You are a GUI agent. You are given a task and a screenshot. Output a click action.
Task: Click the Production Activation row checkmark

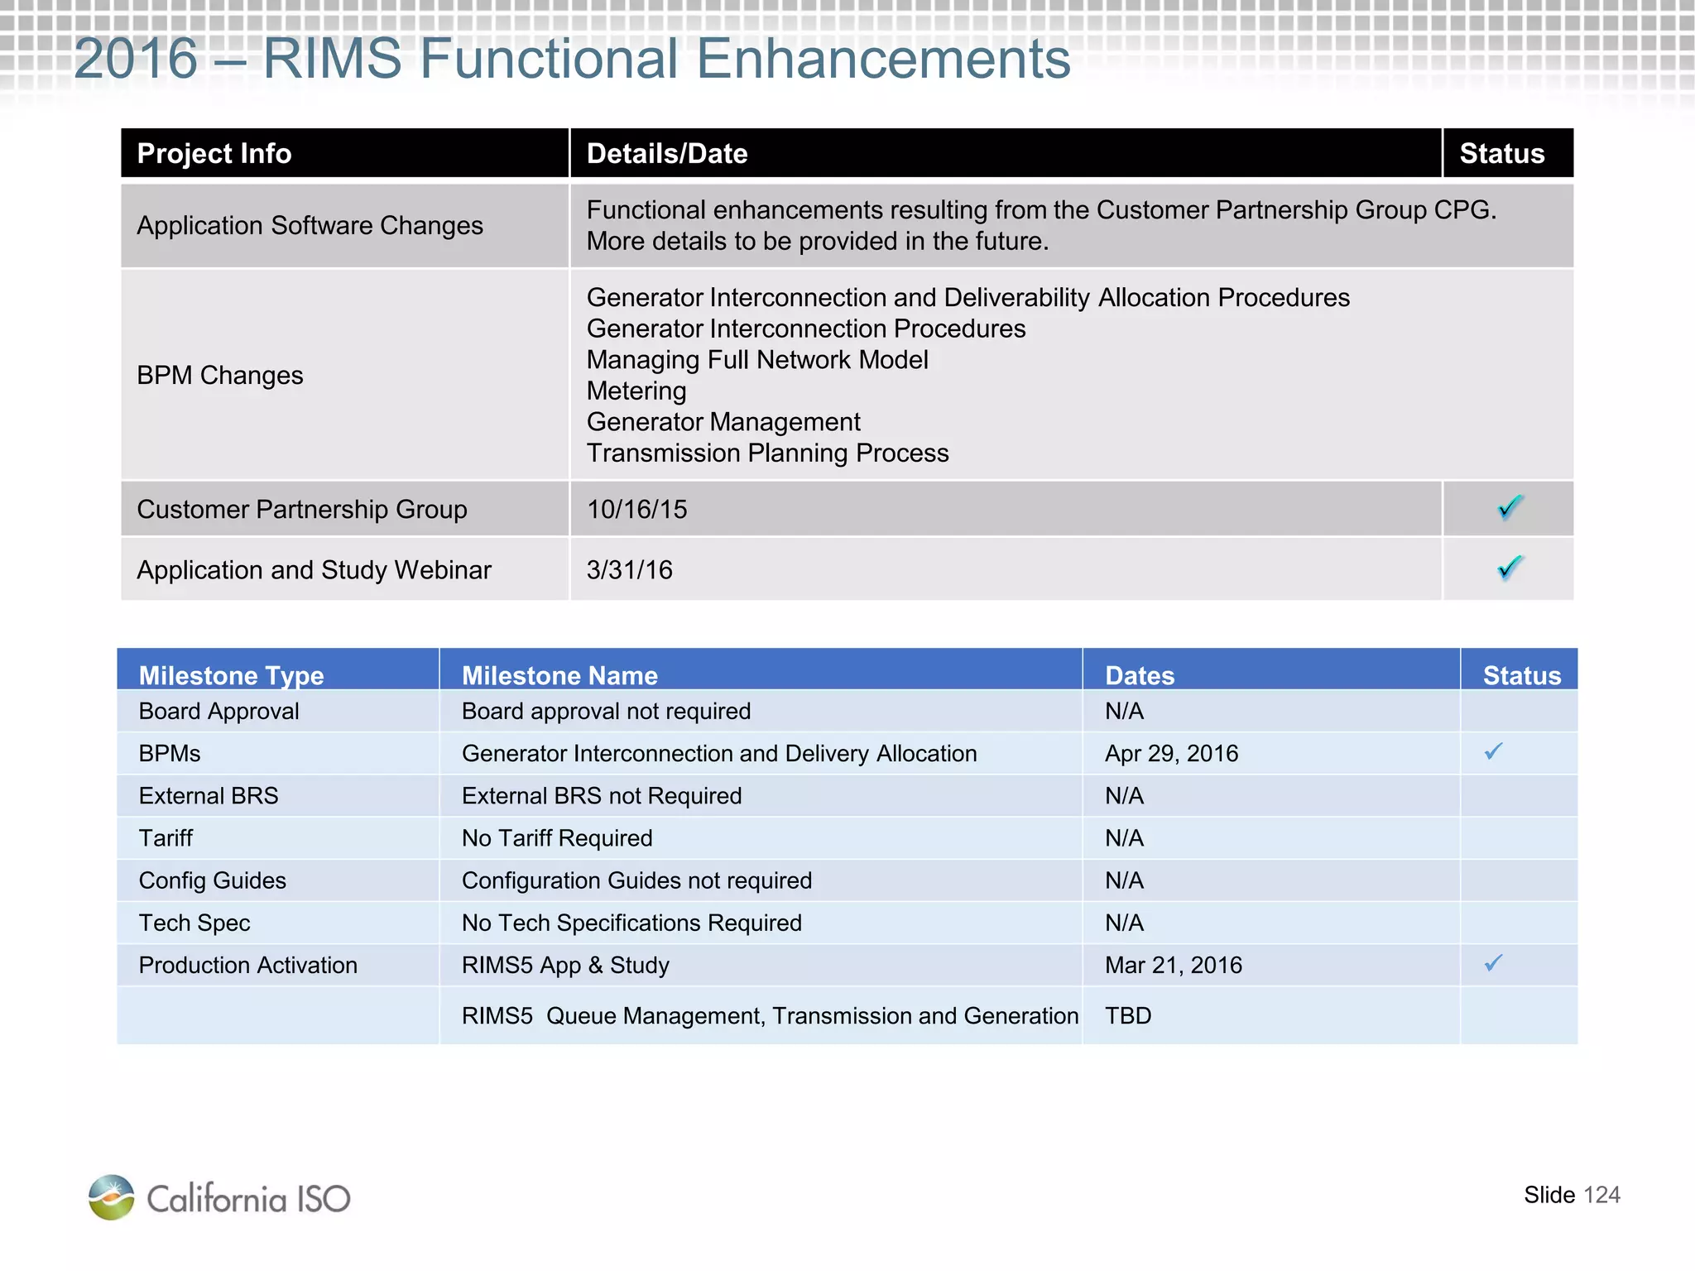(1493, 963)
